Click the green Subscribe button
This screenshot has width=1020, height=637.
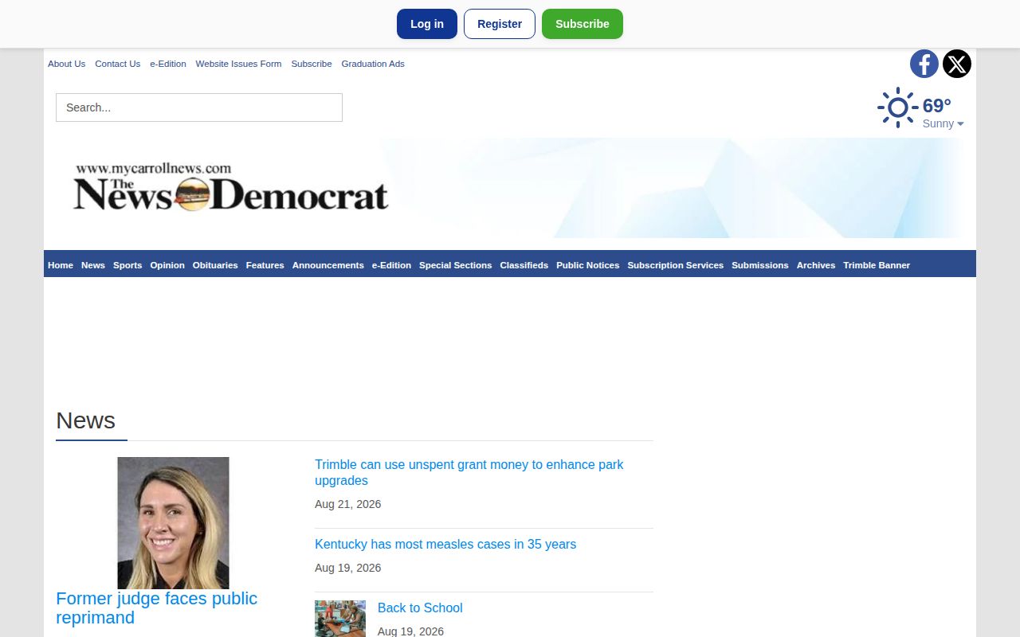click(x=583, y=24)
